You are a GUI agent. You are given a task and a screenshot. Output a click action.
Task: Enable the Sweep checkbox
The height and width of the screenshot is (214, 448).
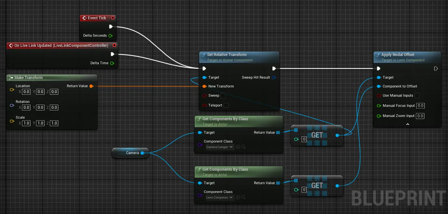pos(223,96)
